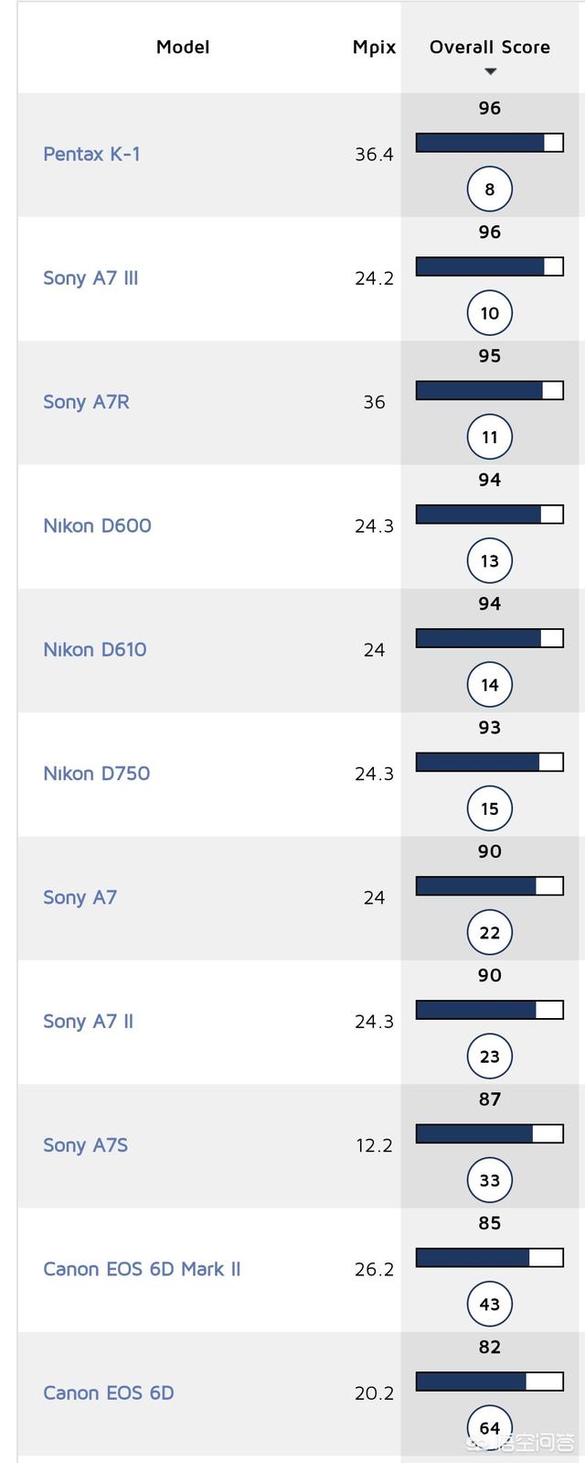
Task: Click the rank 22 circle badge
Action: click(490, 932)
